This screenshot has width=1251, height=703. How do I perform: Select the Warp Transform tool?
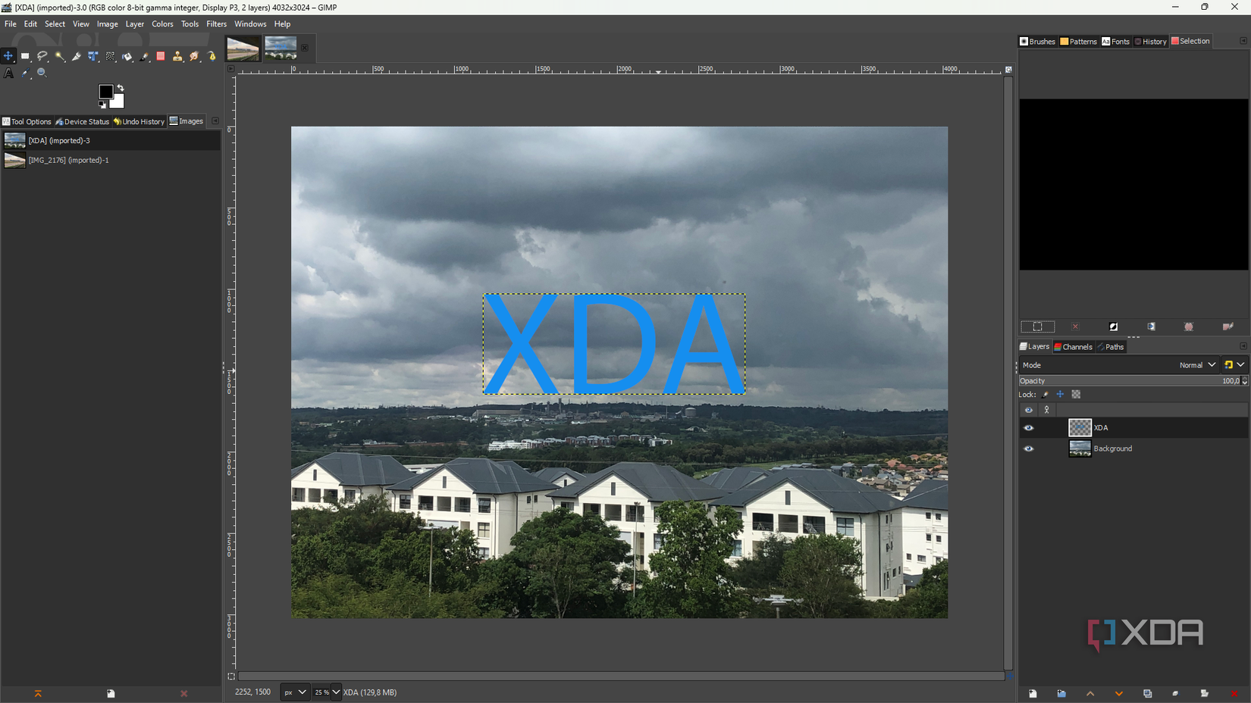coord(111,56)
